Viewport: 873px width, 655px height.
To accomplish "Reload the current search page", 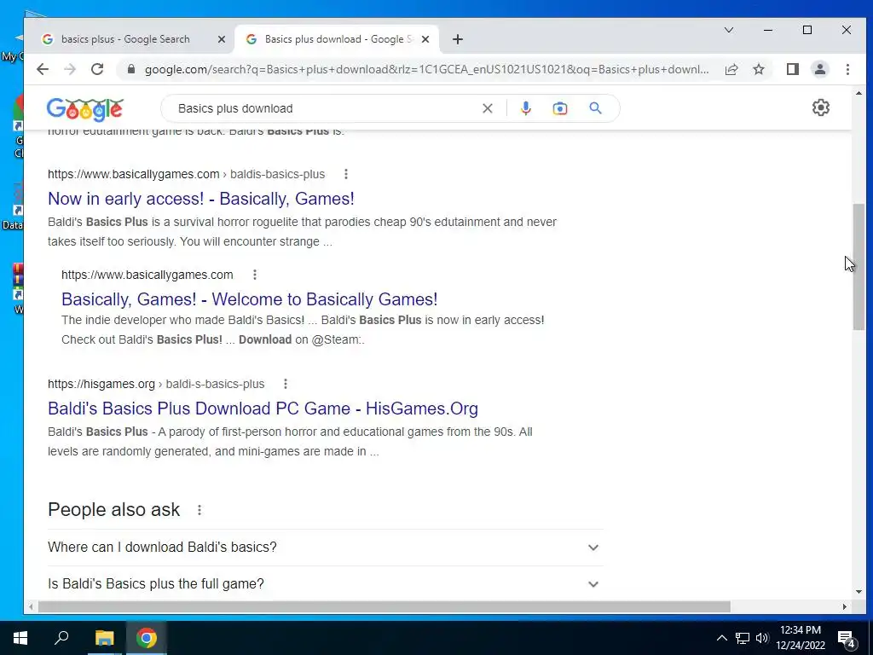I will point(97,69).
